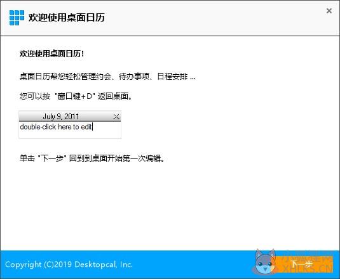Click the 单击 "下一步" instruction line
The width and height of the screenshot is (340, 279).
click(92, 159)
